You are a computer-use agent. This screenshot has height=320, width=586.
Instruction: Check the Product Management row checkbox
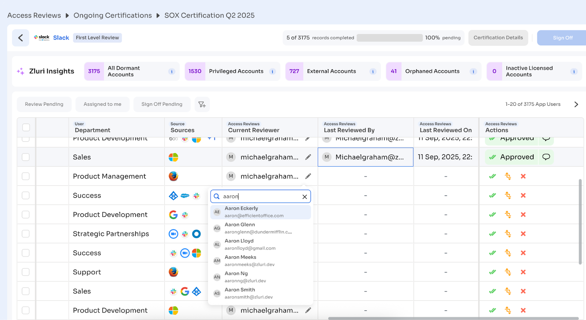coord(26,176)
